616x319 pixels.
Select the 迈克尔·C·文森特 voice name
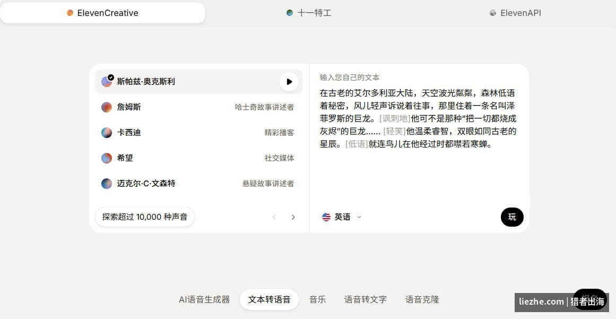pyautogui.click(x=146, y=184)
